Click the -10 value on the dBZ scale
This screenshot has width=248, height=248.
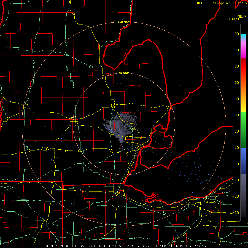pos(236,180)
